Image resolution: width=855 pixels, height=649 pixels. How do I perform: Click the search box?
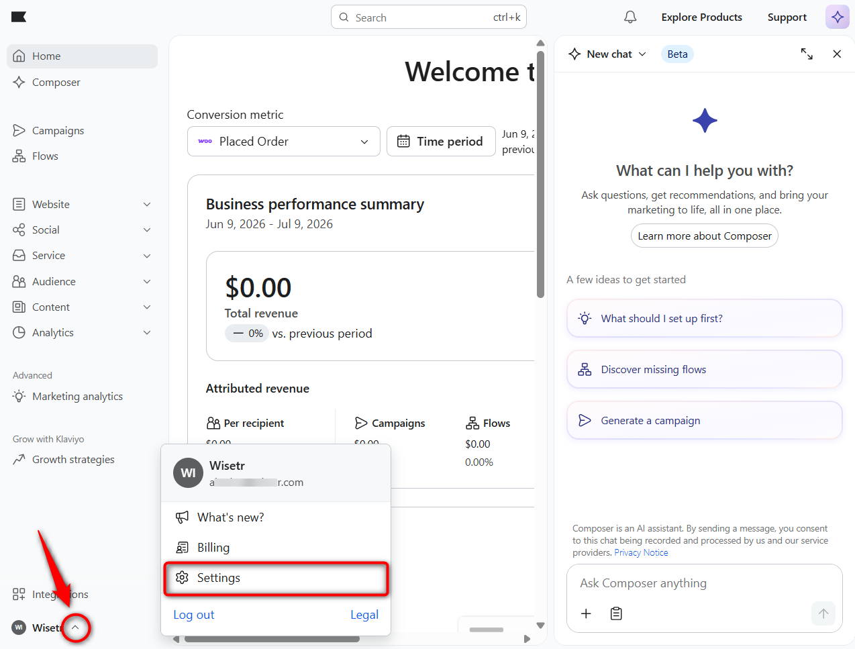pos(429,17)
